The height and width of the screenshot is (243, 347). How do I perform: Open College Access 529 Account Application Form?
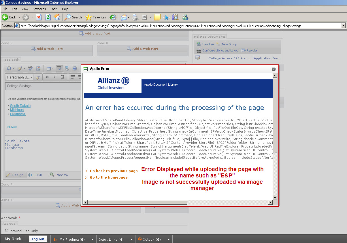(244, 58)
